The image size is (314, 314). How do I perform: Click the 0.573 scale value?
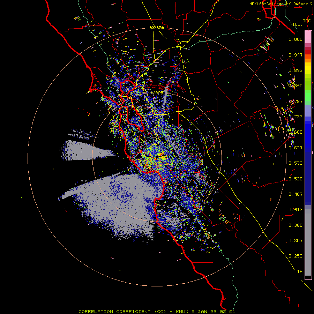pyautogui.click(x=296, y=163)
